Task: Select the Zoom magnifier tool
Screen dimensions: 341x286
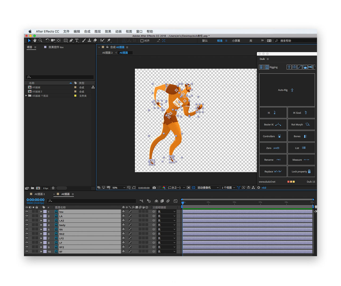Action: click(40, 40)
